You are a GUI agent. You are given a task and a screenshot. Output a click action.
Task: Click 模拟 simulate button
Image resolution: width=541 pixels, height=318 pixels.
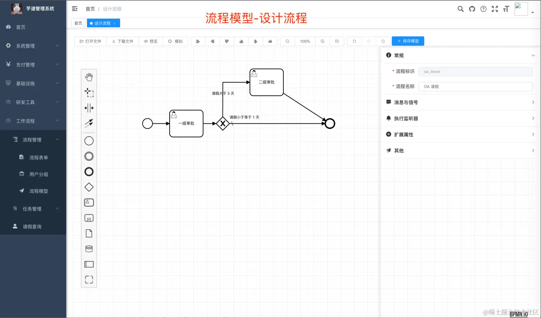pos(176,41)
